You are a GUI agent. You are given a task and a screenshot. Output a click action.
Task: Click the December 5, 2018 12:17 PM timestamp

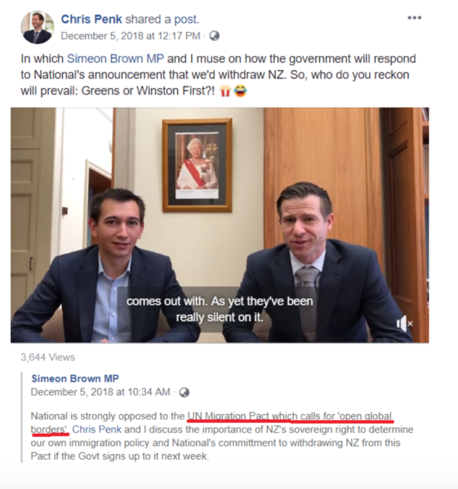(x=131, y=36)
